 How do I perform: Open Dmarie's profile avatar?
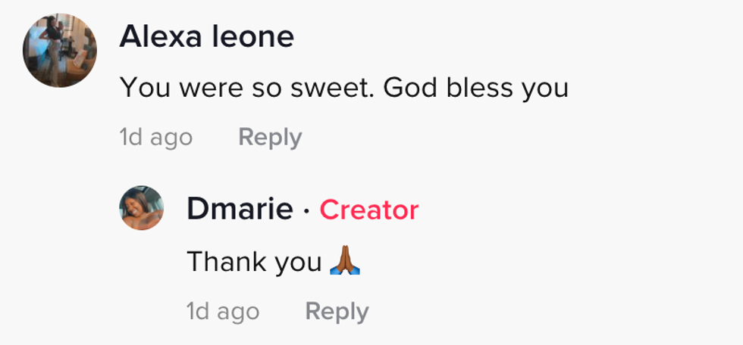point(142,208)
